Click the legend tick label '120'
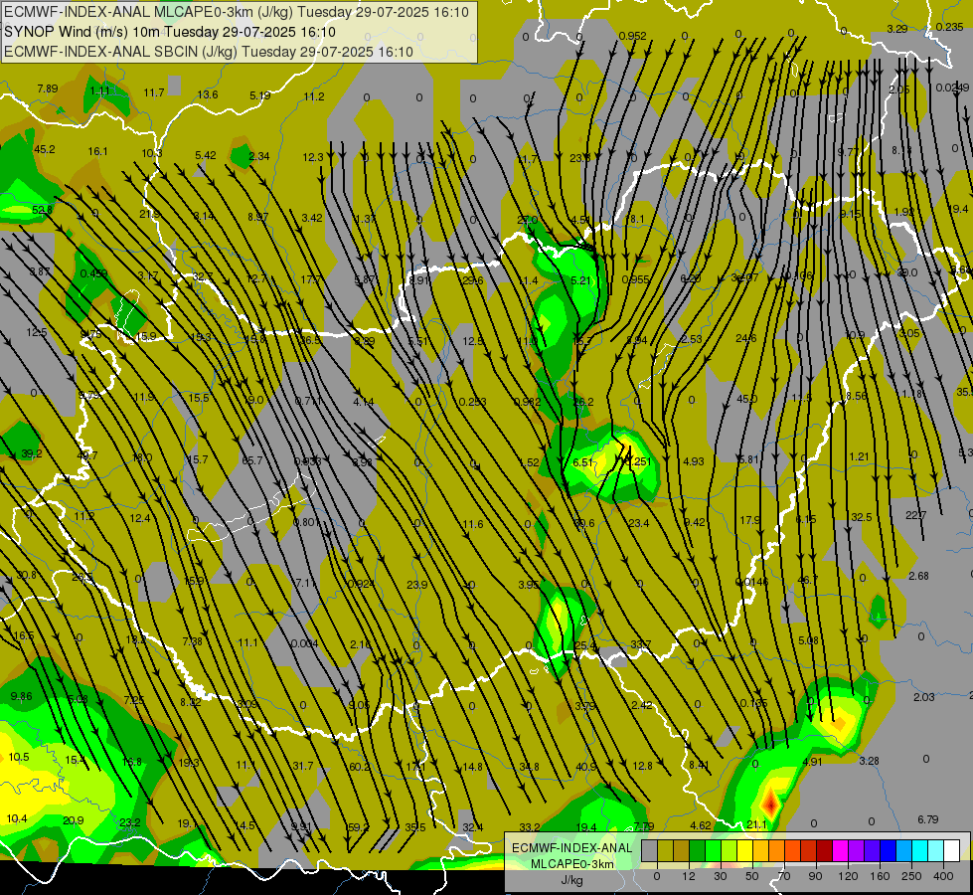Image resolution: width=973 pixels, height=895 pixels. coord(848,876)
